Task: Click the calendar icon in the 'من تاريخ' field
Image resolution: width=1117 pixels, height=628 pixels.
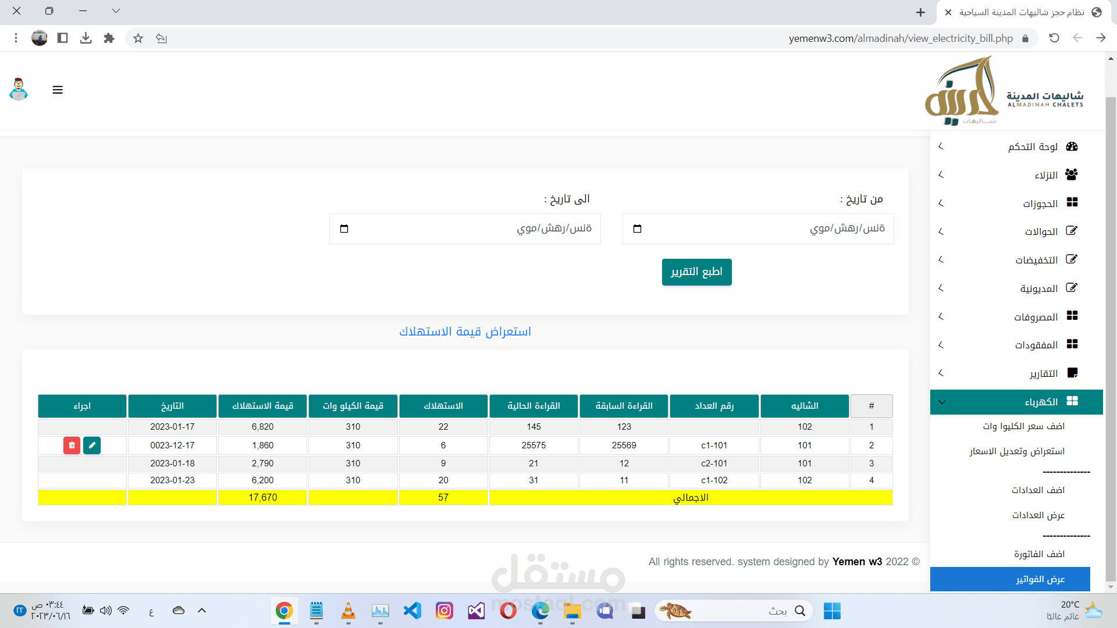Action: [x=637, y=229]
